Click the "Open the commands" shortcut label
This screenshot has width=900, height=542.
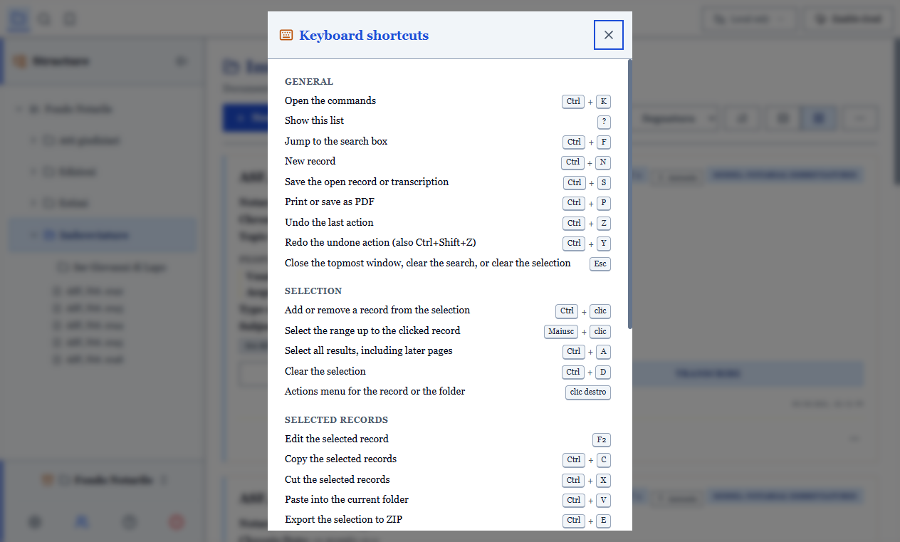tap(330, 100)
